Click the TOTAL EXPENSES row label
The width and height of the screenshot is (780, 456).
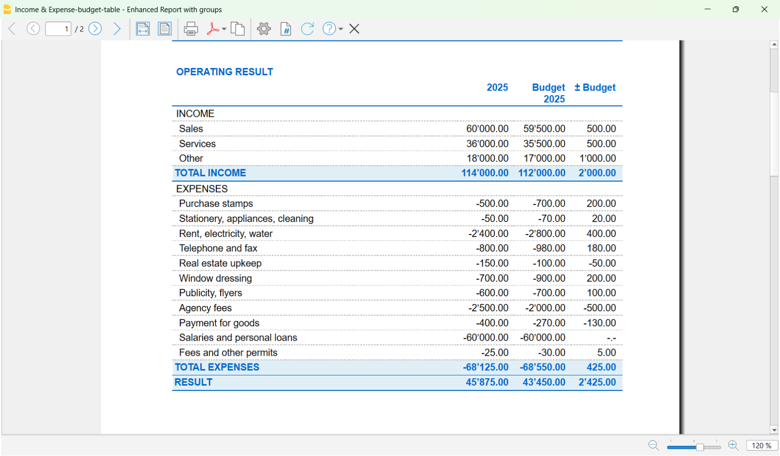[x=217, y=367]
